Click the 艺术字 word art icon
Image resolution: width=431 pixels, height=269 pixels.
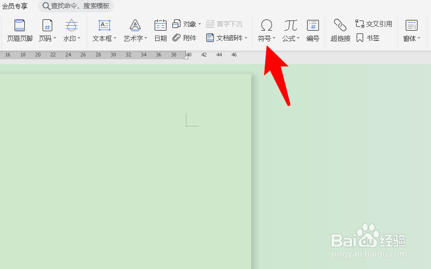[x=135, y=25]
